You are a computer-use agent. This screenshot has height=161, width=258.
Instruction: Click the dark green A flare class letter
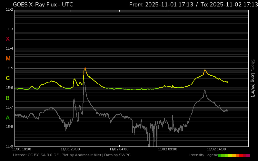(x=8, y=118)
